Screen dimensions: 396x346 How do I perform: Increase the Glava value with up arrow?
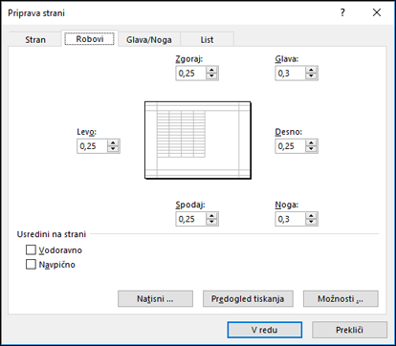(x=311, y=70)
